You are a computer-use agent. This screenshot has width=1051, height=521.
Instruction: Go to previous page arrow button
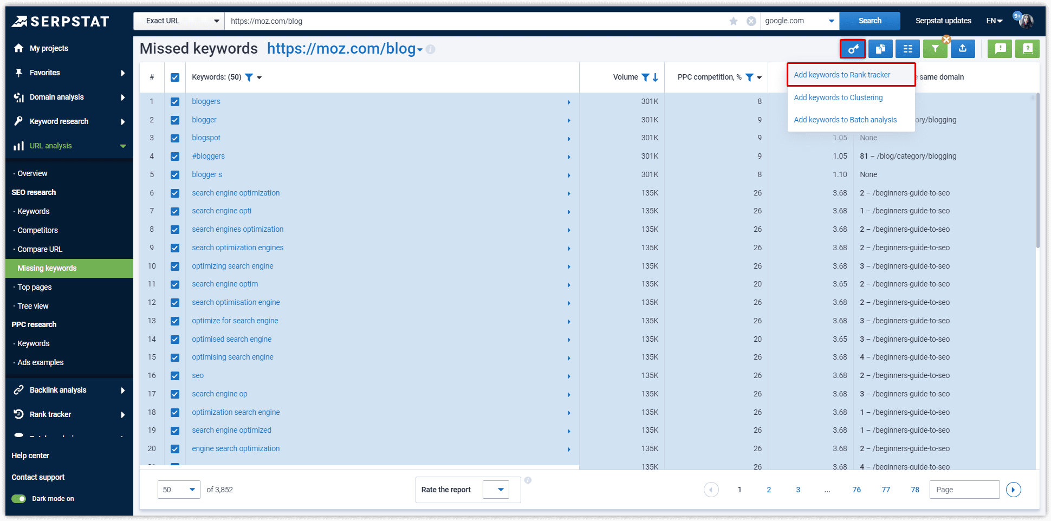click(x=711, y=490)
